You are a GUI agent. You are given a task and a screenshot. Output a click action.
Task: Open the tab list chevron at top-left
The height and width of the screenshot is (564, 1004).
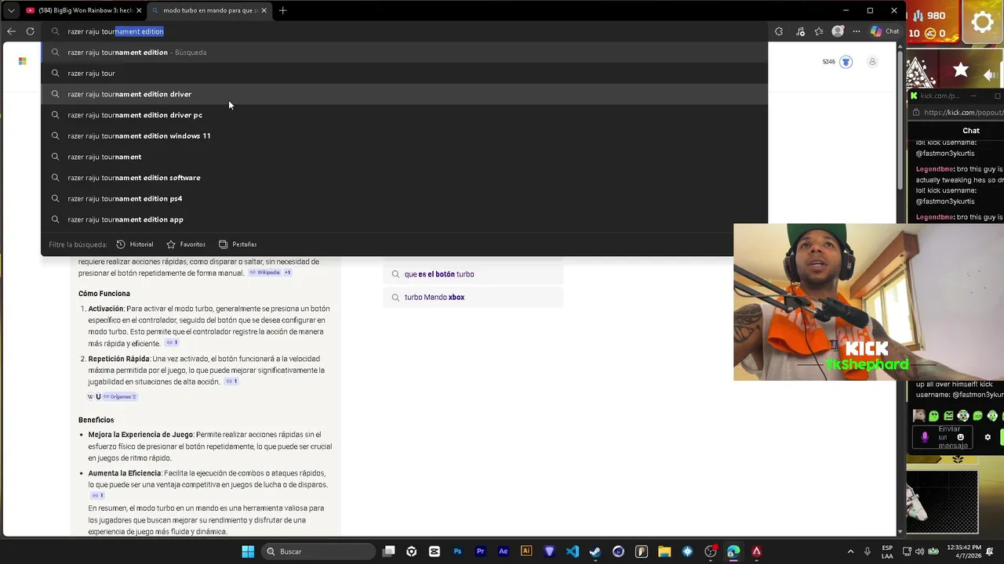10,10
